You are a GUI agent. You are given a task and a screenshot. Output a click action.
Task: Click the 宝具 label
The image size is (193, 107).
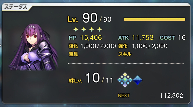click(x=73, y=54)
